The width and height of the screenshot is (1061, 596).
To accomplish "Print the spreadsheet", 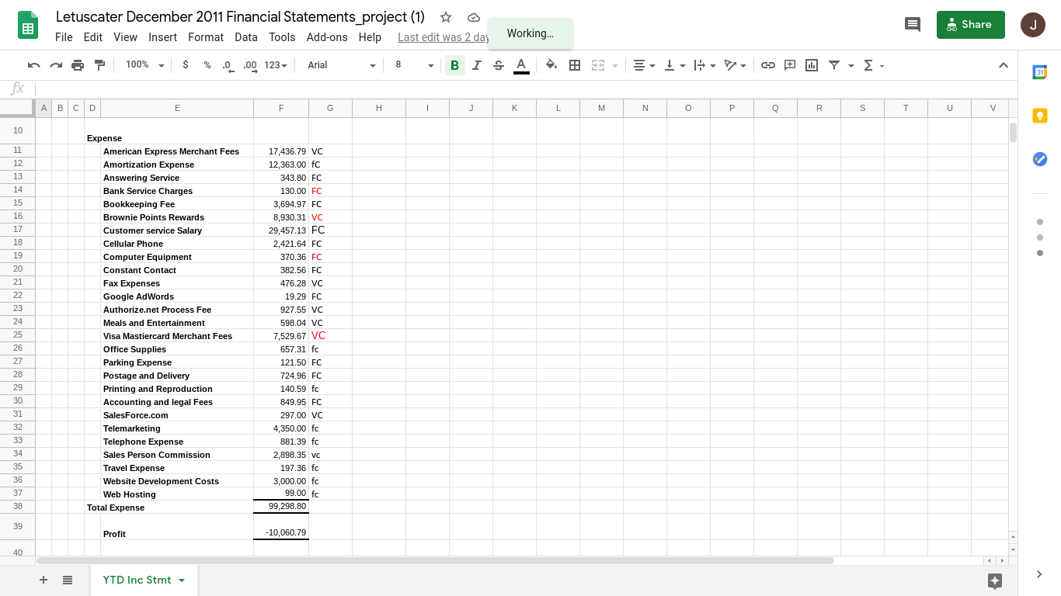I will tap(78, 65).
